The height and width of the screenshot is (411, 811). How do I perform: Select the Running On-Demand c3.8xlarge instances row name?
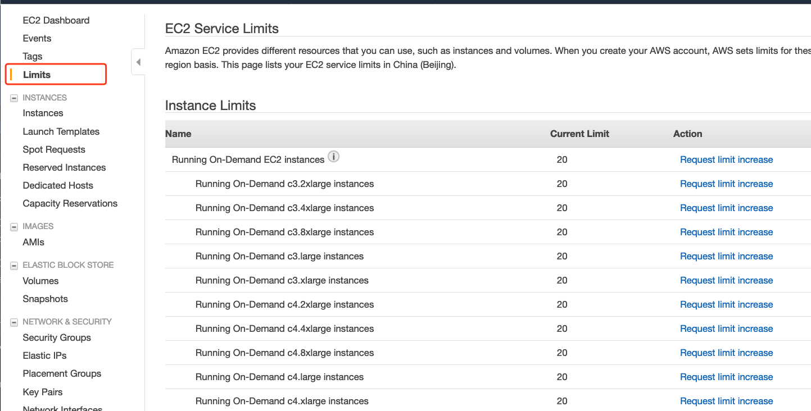284,232
